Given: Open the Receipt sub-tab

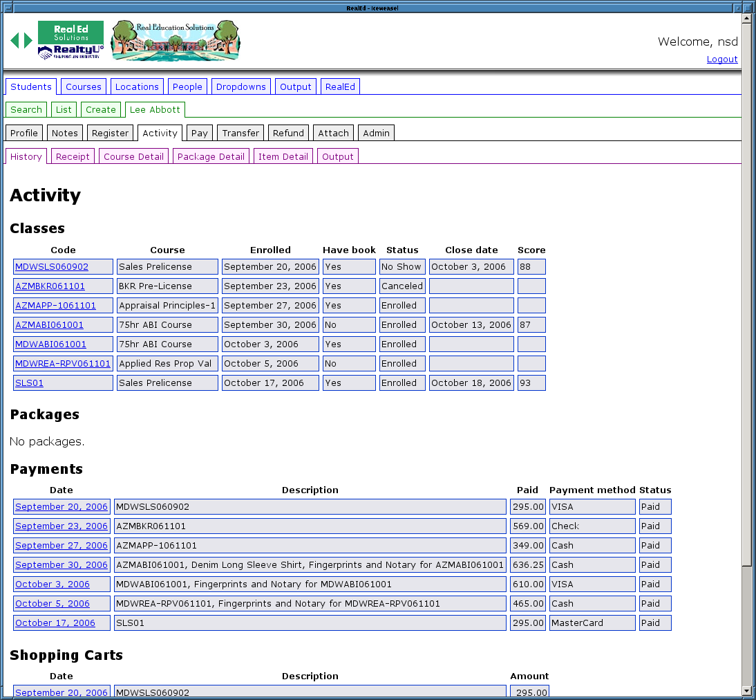Looking at the screenshot, I should 73,156.
